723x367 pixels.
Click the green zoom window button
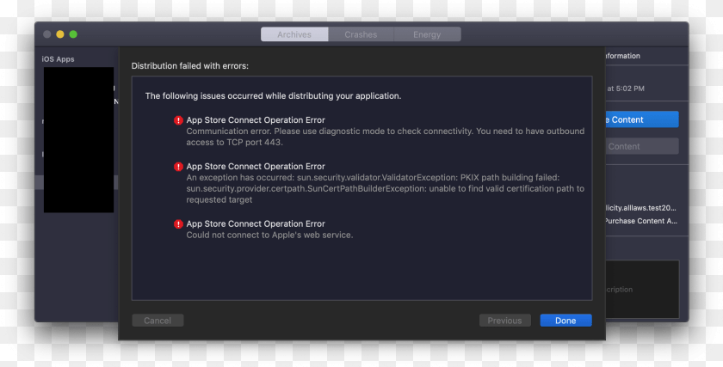[73, 34]
